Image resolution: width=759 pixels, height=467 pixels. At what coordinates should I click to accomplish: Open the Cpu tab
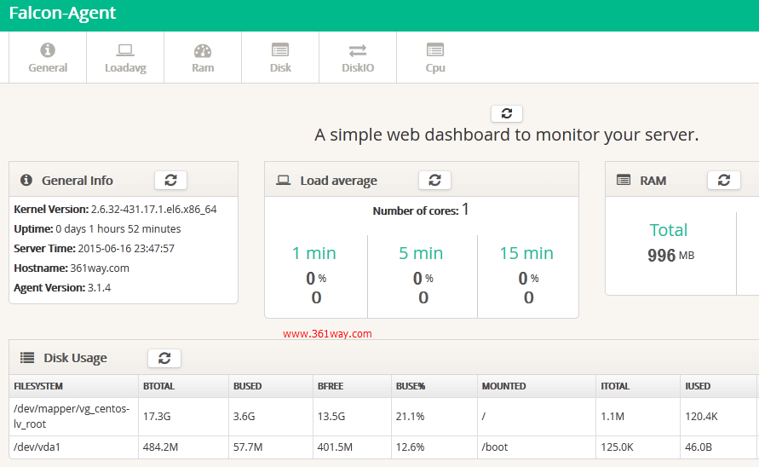point(435,58)
